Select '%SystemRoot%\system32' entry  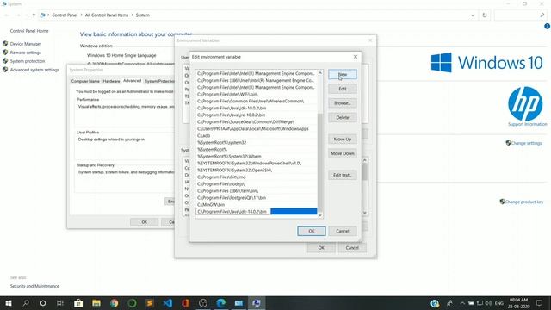257,143
